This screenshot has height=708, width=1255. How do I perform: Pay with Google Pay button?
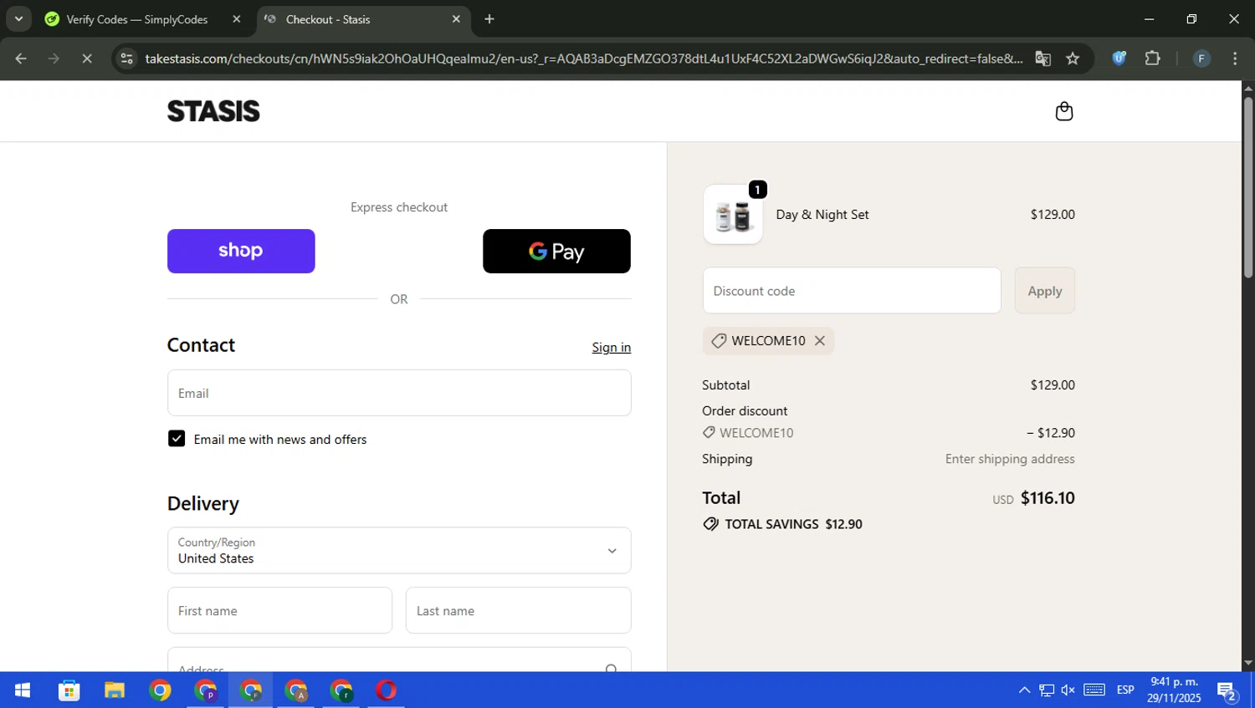point(556,251)
